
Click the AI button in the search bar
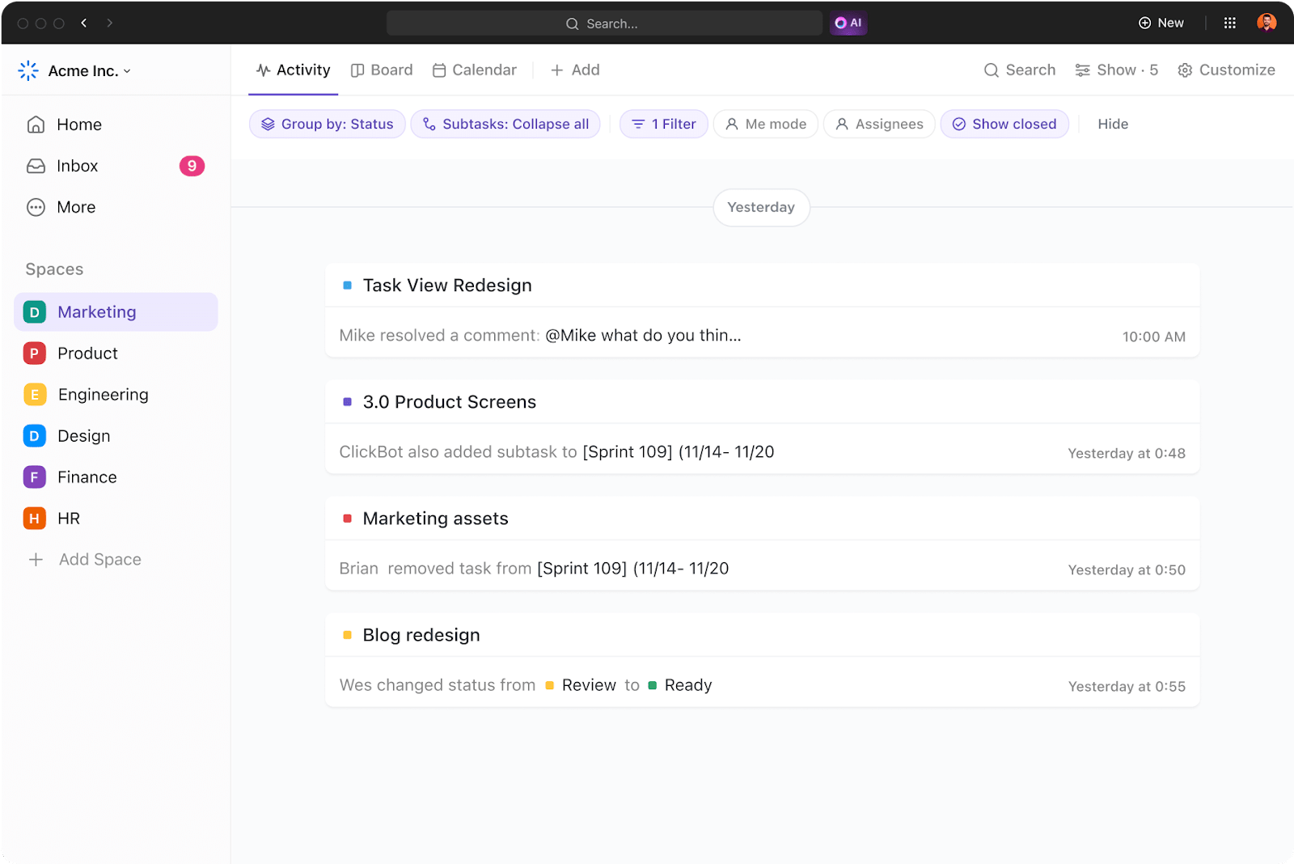pyautogui.click(x=848, y=23)
